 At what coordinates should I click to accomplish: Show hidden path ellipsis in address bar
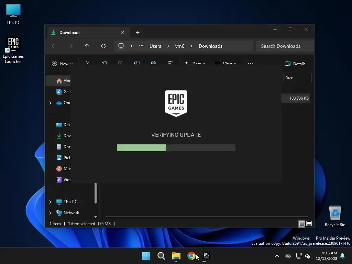pyautogui.click(x=141, y=46)
